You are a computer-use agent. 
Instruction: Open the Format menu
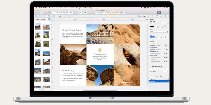(x=72, y=8)
